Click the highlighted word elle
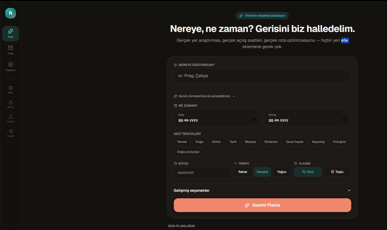Screen dimensions: 387x230 (345, 40)
